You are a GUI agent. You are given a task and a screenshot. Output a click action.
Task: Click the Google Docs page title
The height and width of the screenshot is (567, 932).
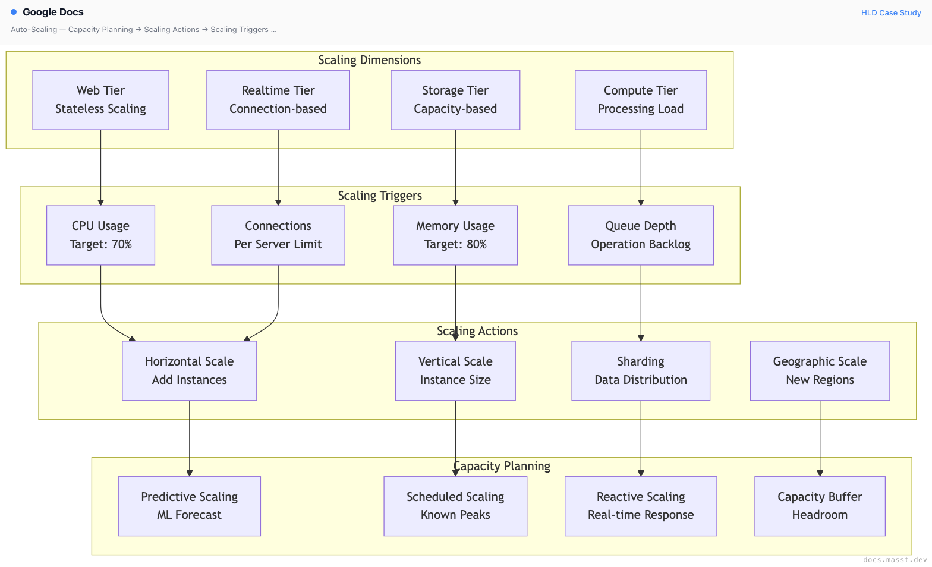pos(53,12)
